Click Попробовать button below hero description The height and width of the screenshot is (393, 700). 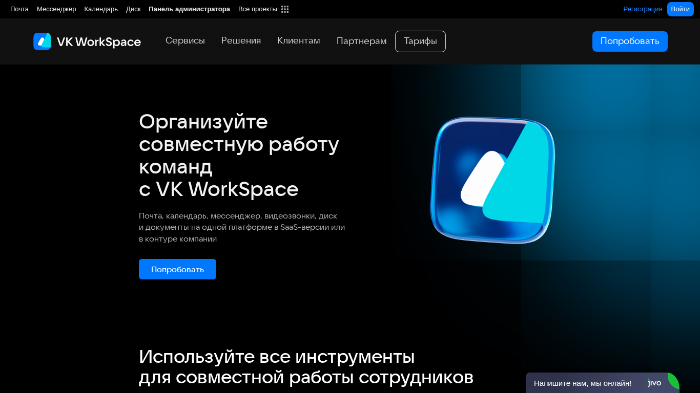click(x=177, y=269)
